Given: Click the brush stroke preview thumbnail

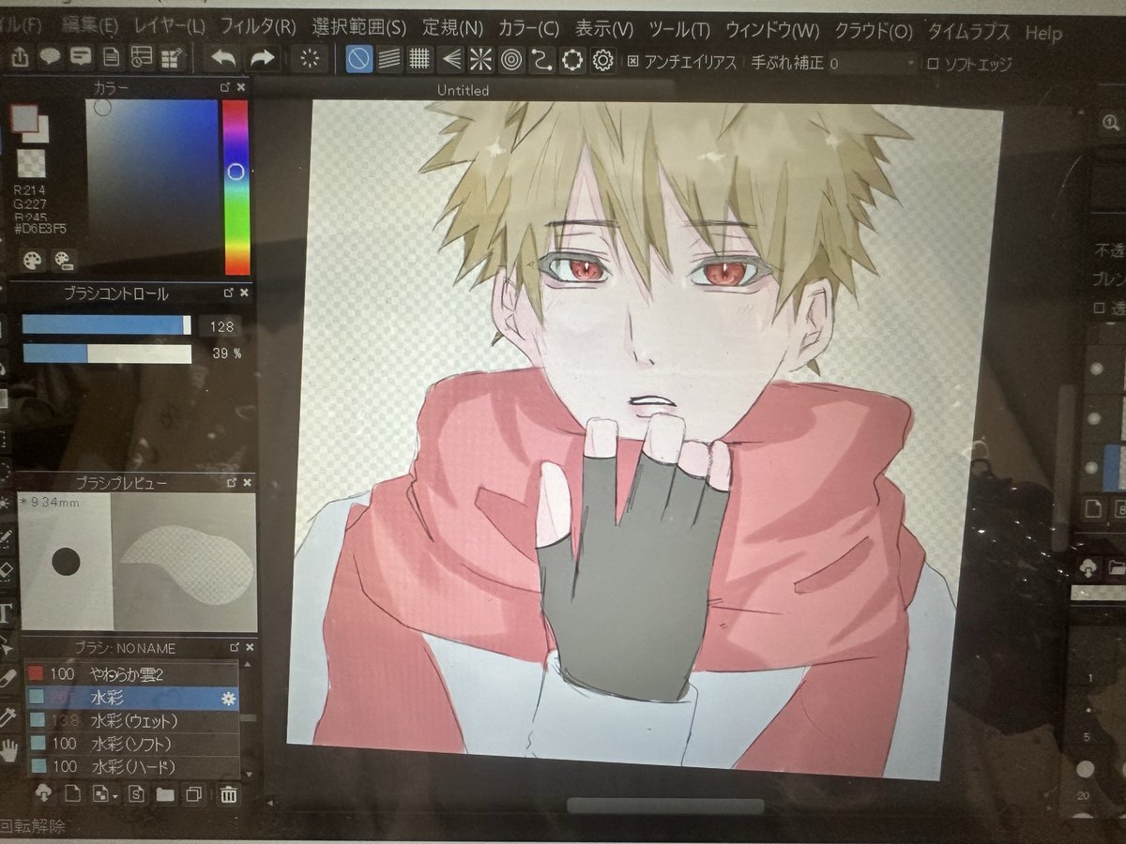Looking at the screenshot, I should (x=183, y=561).
